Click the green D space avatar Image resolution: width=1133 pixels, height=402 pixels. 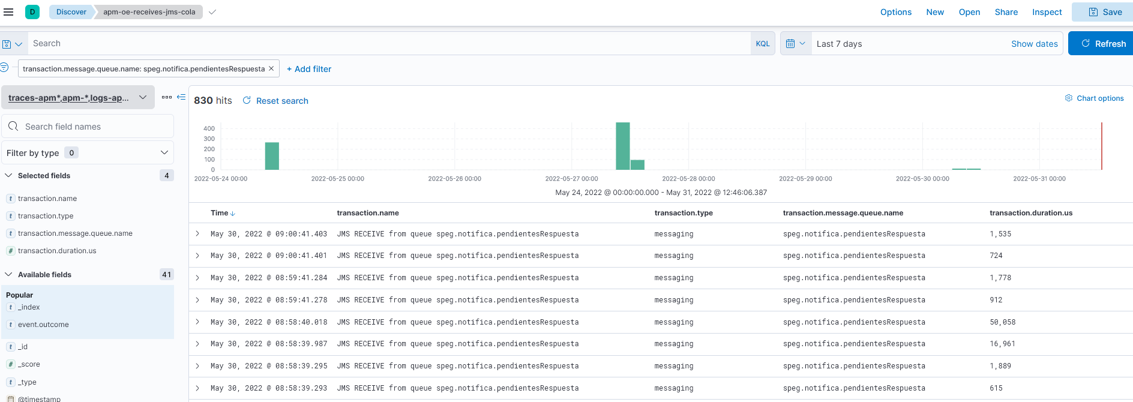point(32,11)
